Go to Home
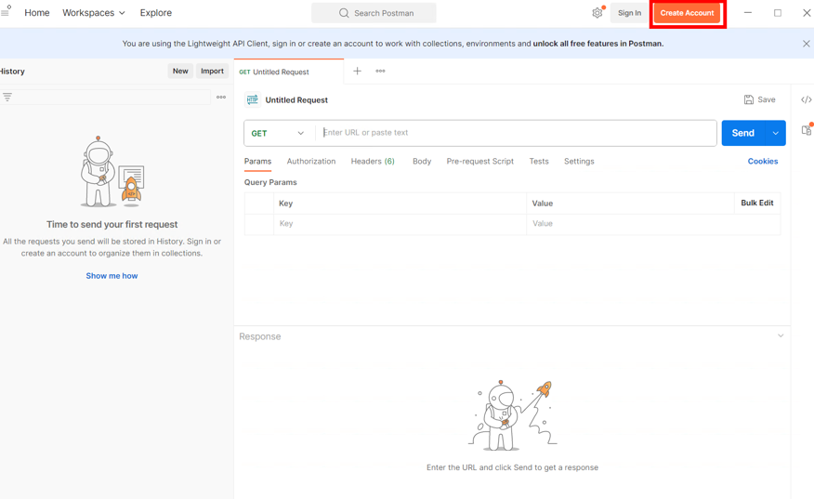This screenshot has height=499, width=814. 37,12
